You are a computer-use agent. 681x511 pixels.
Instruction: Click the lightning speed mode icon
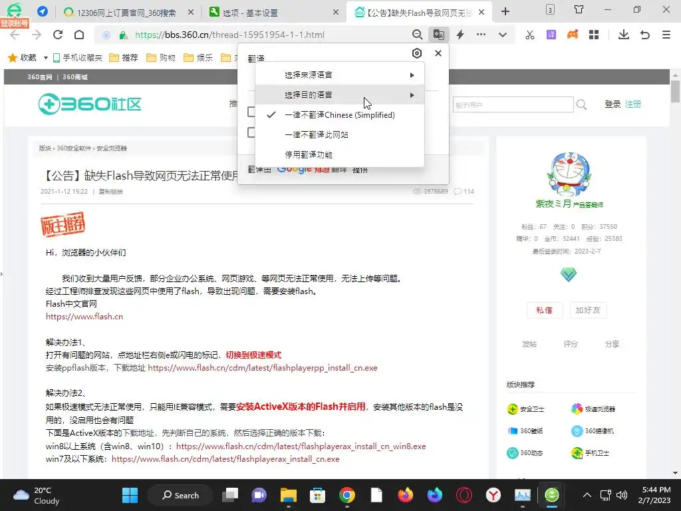(460, 35)
